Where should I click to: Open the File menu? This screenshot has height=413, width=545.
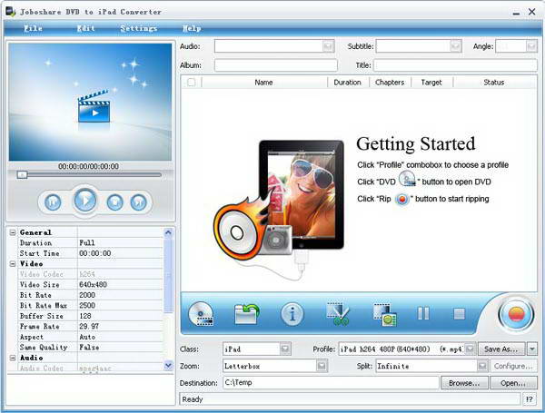point(33,28)
